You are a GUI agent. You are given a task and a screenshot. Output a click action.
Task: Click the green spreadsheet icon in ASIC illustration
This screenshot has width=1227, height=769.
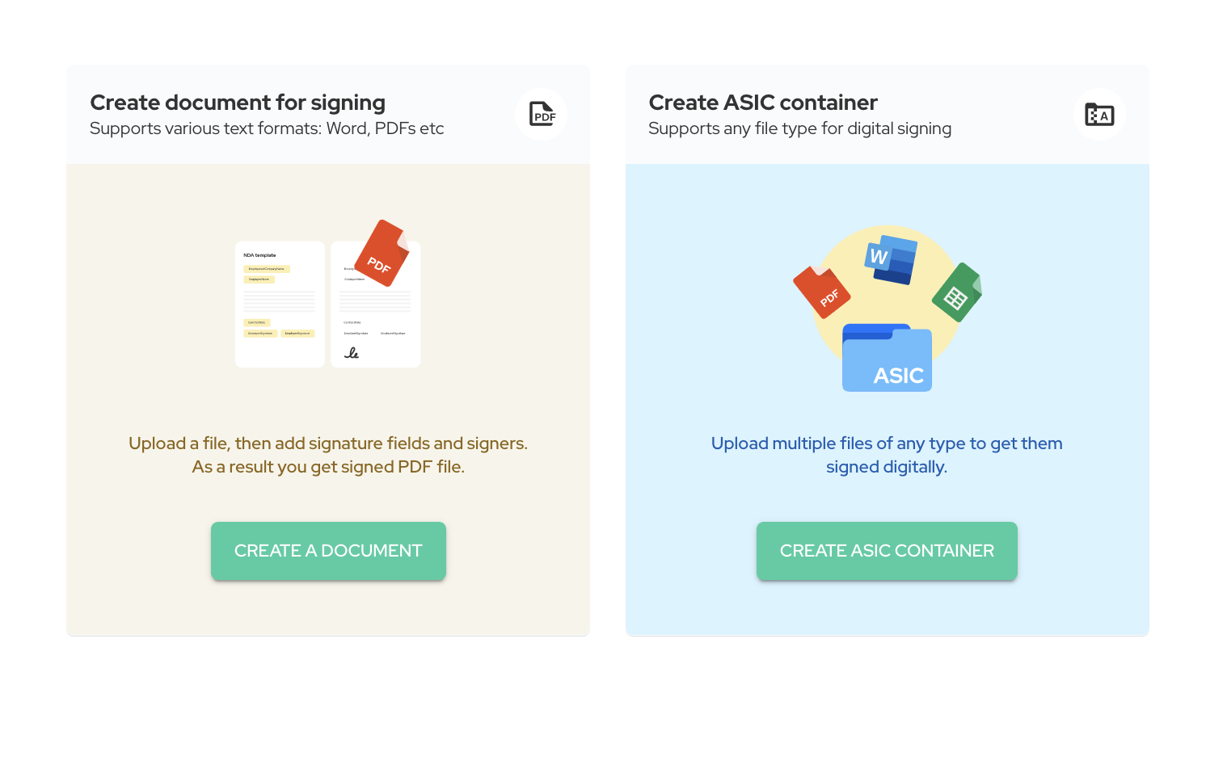pos(957,292)
